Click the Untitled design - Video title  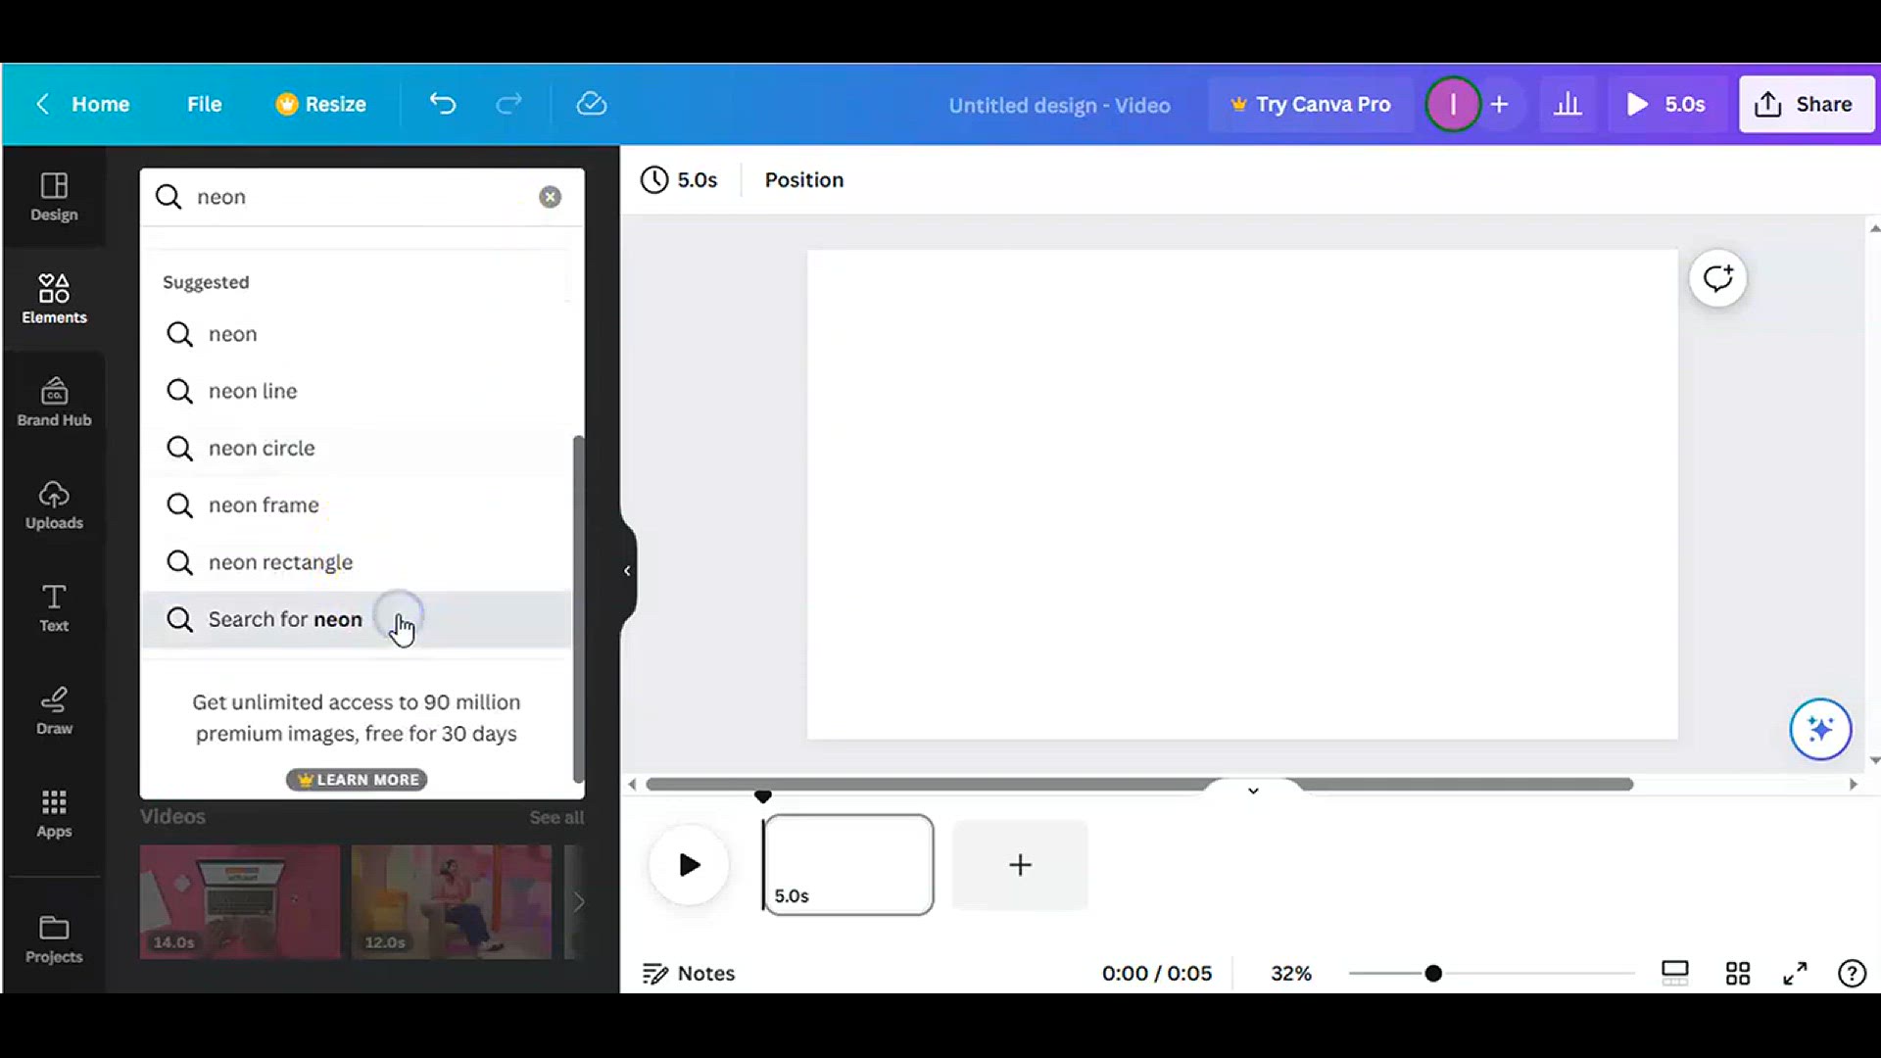coord(1059,105)
